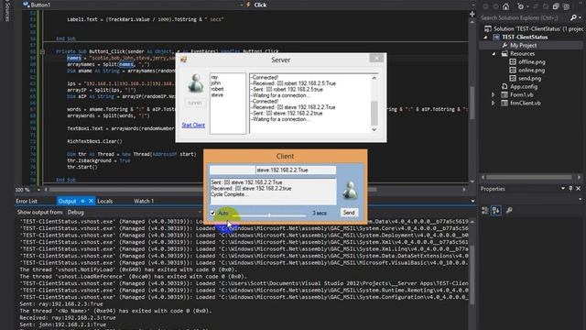Click the steve:192.168.2.2:True text field
The height and width of the screenshot is (330, 586).
tap(296, 170)
